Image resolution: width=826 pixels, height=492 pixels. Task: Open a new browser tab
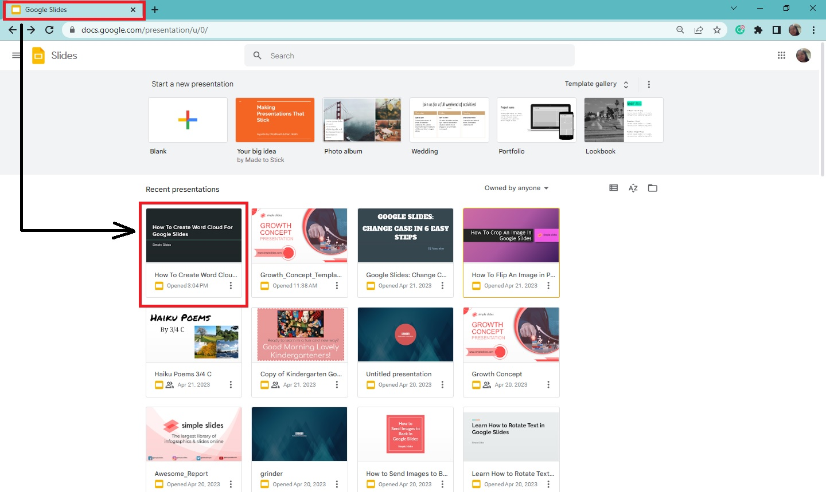155,10
